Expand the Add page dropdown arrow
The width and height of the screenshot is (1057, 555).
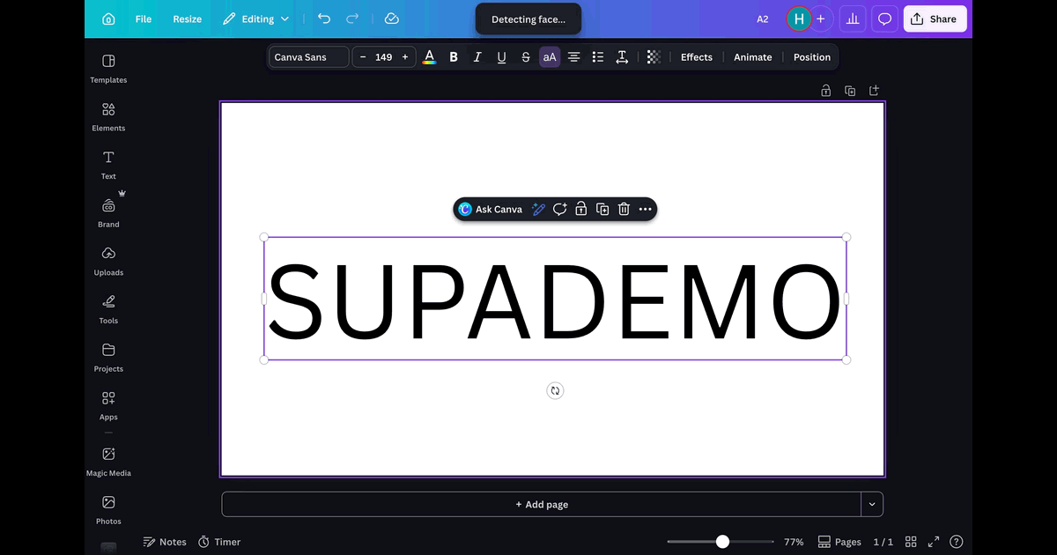(872, 505)
